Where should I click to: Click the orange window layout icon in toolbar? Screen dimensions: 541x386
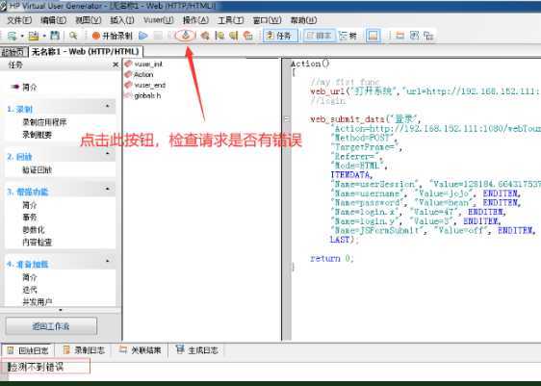(x=399, y=36)
